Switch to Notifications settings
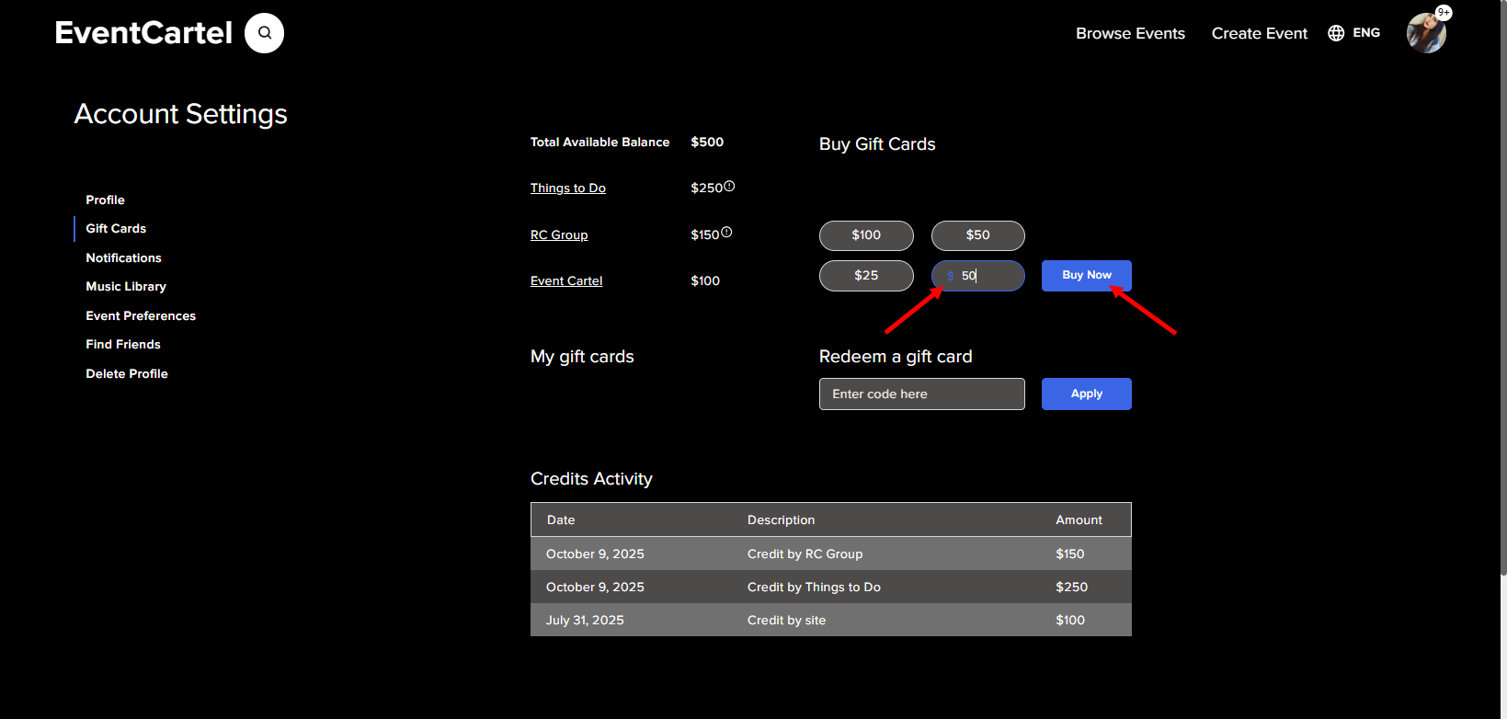Screen dimensions: 1507x719 123,258
